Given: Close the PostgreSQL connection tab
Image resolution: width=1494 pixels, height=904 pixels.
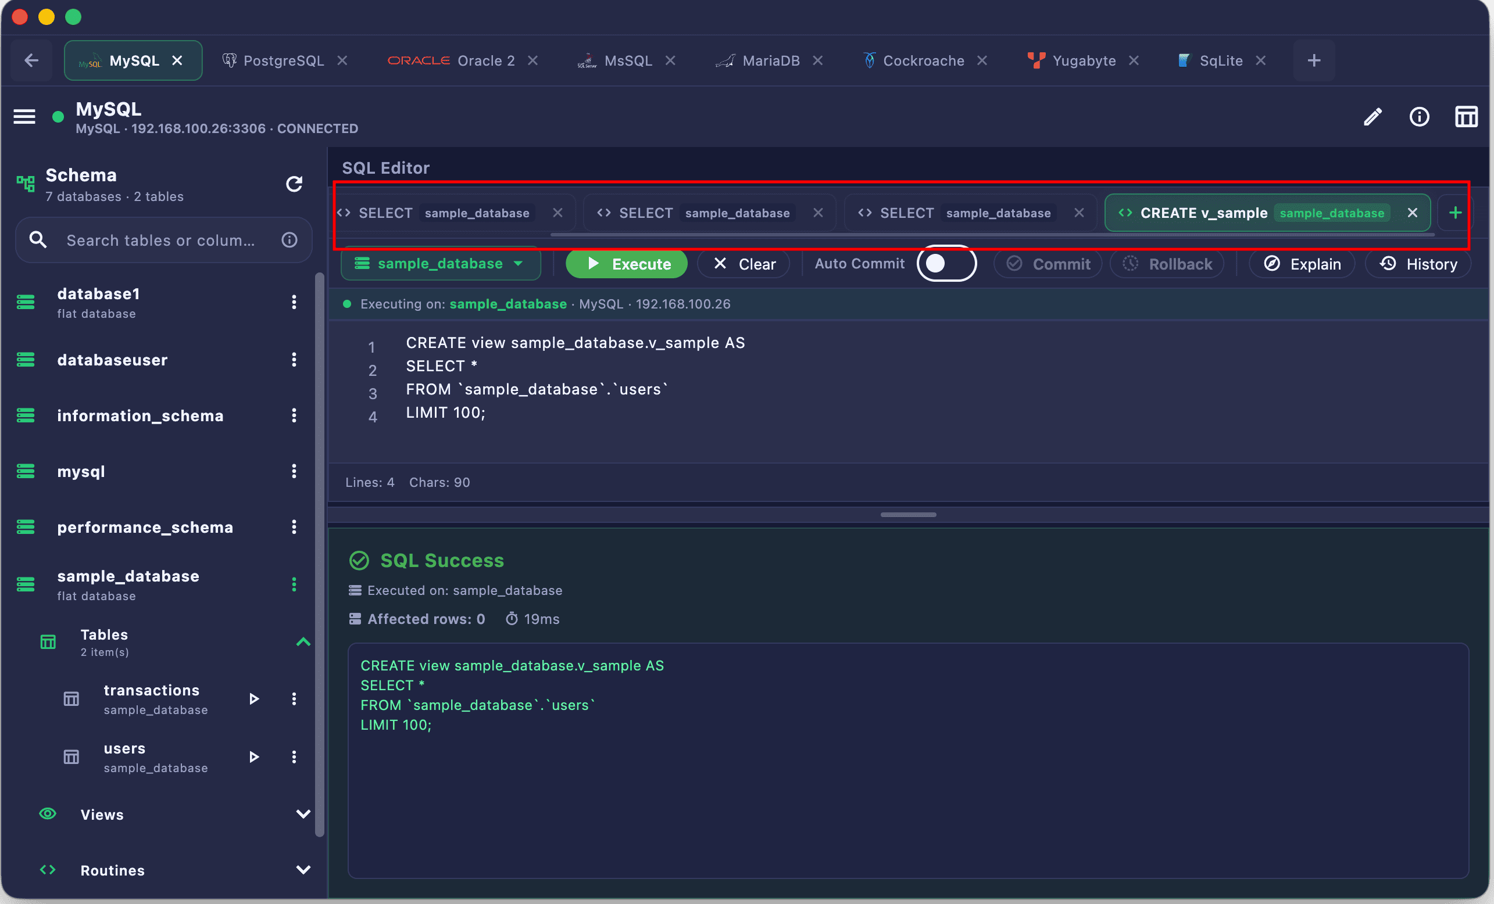Looking at the screenshot, I should pyautogui.click(x=342, y=60).
